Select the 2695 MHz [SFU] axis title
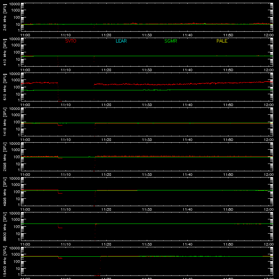 click(5, 157)
